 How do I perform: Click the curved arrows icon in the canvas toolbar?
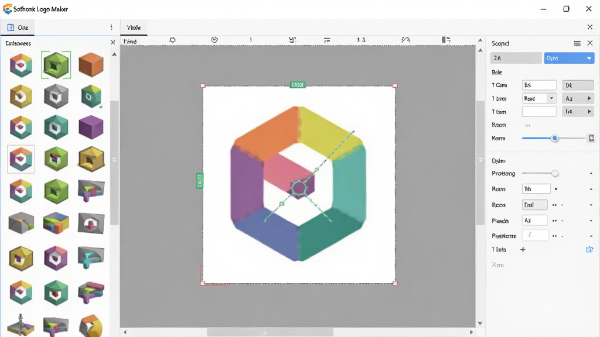(x=405, y=40)
